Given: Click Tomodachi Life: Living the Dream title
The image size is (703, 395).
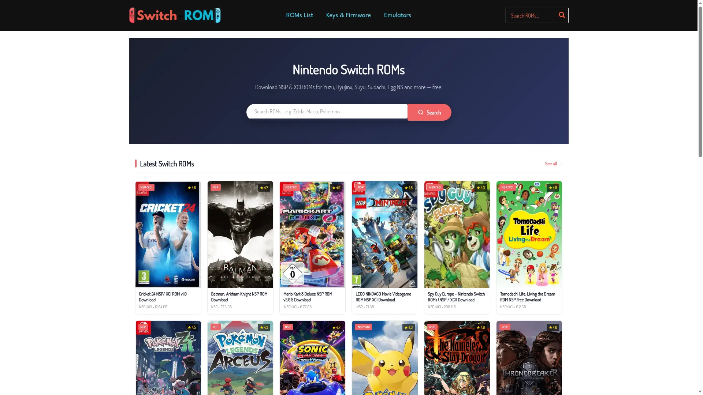Looking at the screenshot, I should pyautogui.click(x=528, y=297).
